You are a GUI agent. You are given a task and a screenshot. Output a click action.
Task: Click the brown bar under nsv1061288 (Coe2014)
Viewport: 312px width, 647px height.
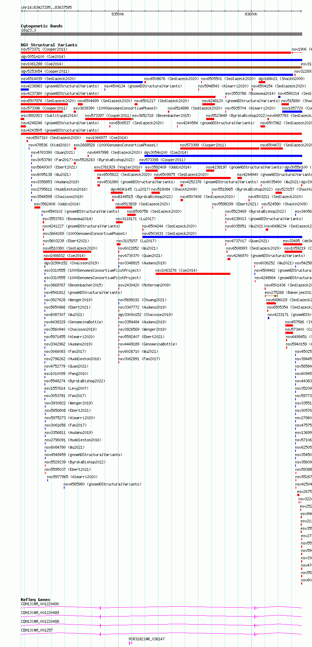[161, 67]
